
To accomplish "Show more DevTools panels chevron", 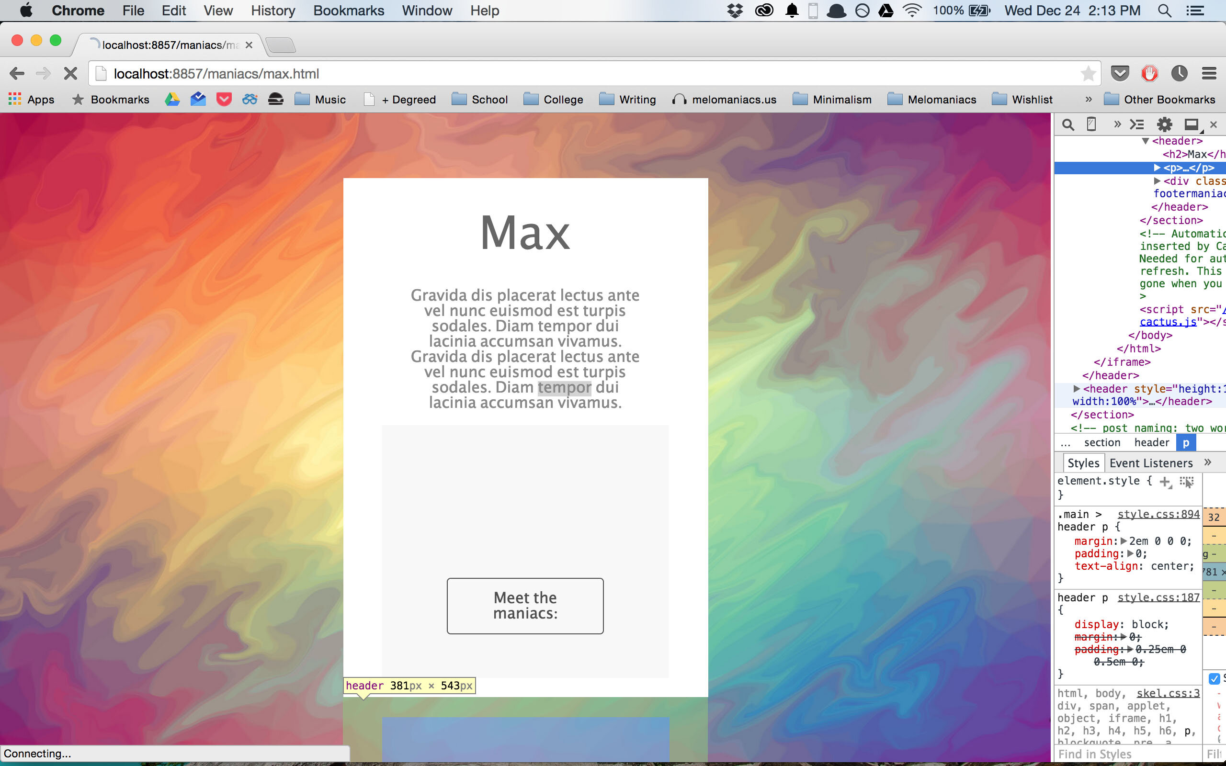I will tap(1117, 124).
